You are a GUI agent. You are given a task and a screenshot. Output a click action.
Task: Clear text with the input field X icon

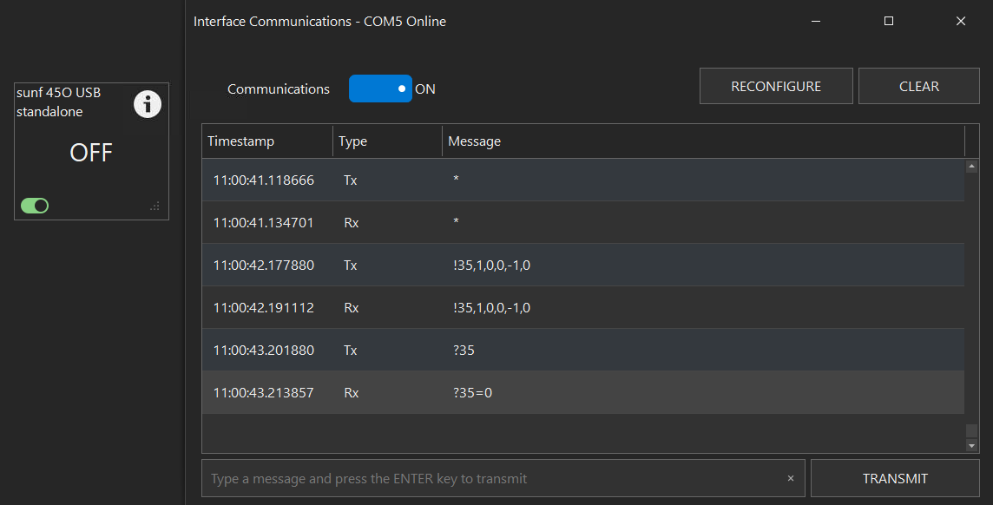(x=791, y=478)
